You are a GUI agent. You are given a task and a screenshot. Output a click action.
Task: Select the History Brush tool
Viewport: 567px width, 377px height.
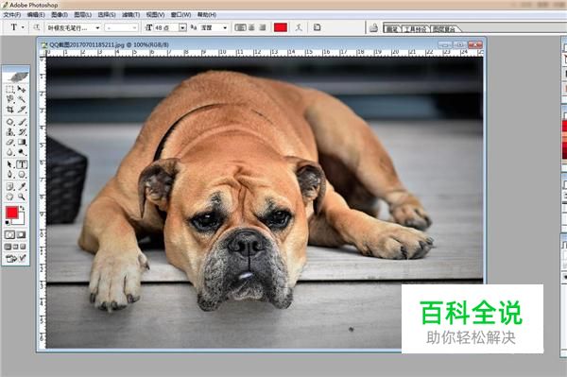click(22, 132)
